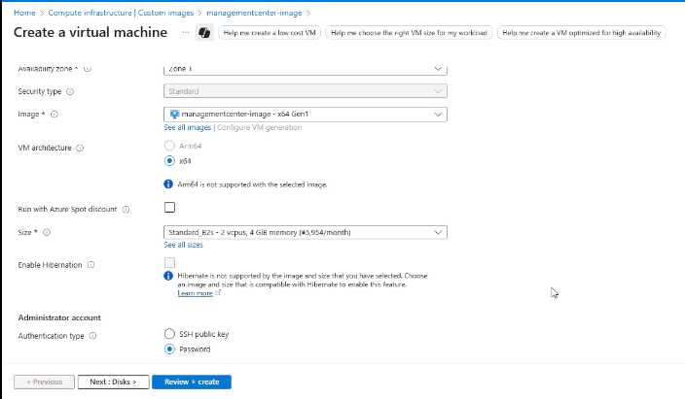The height and width of the screenshot is (399, 685).
Task: Click Configure VM generation link
Action: [x=260, y=127]
